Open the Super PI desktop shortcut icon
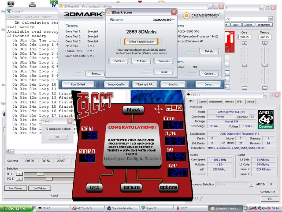This screenshot has height=212, width=282. click(x=53, y=4)
